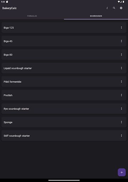Open the Sponge entry
The height and width of the screenshot is (182, 128).
(64, 122)
